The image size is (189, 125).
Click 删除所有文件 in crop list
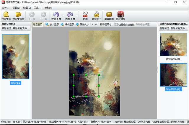click(x=178, y=28)
